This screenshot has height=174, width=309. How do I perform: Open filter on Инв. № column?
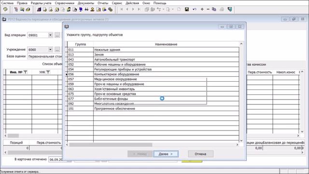26,72
